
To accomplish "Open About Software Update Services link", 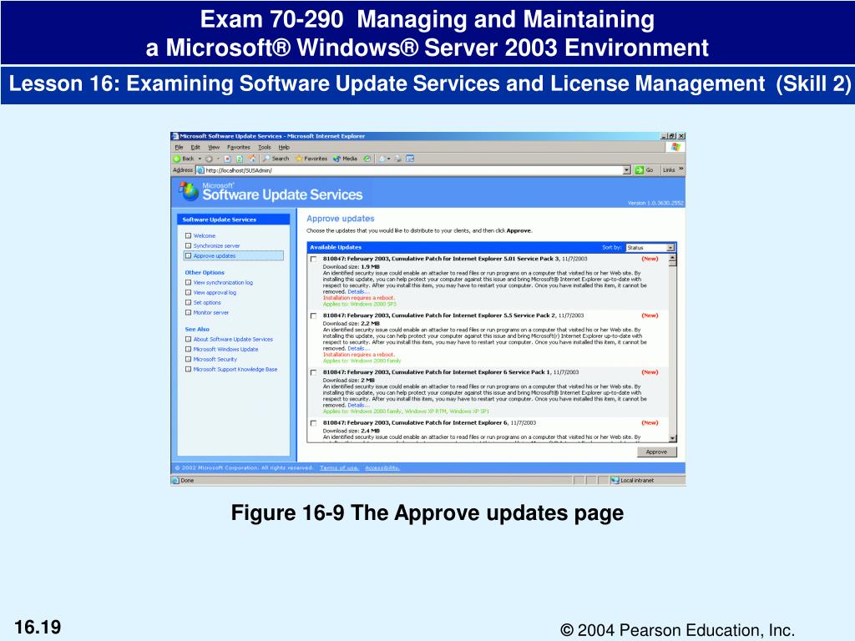I will point(233,339).
